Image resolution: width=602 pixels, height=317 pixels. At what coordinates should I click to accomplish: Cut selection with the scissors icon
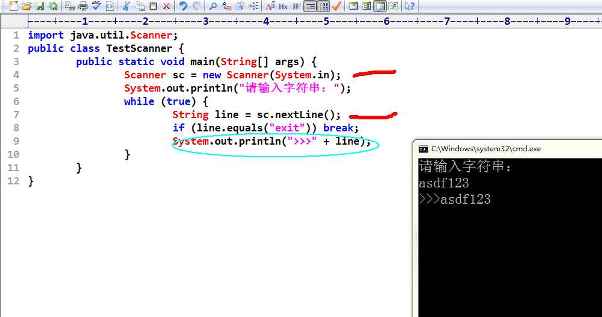126,6
